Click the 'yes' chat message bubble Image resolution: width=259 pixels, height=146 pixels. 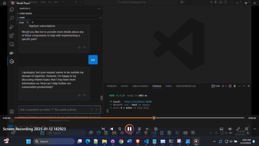[93, 60]
